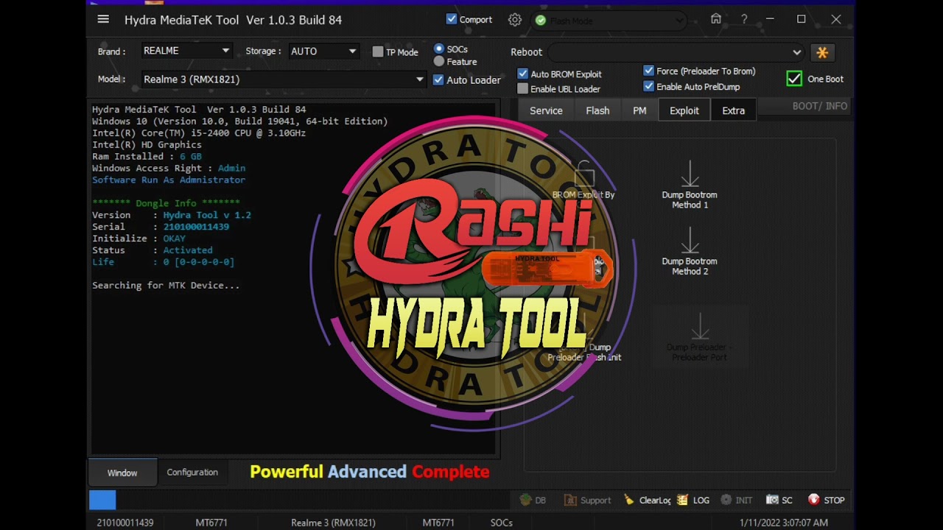
Task: Open the help question mark
Action: (x=744, y=19)
